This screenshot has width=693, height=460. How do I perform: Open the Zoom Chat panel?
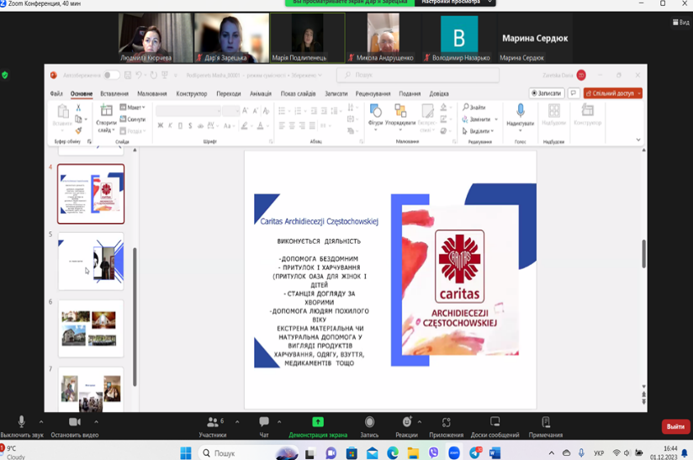point(264,422)
